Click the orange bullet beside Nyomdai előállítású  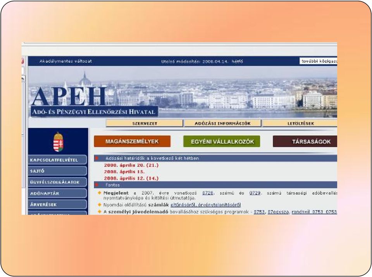click(x=100, y=205)
